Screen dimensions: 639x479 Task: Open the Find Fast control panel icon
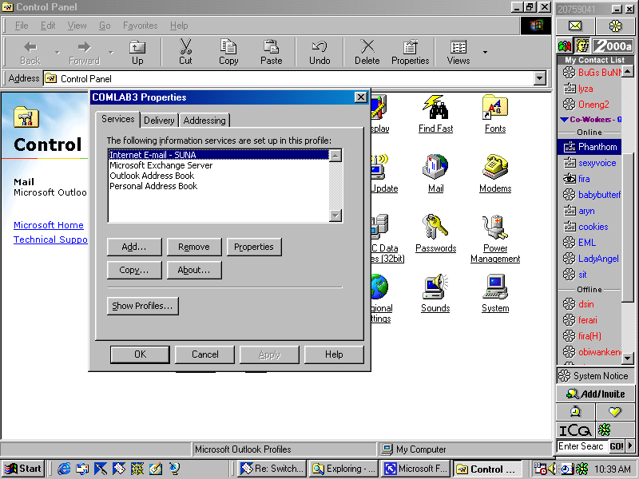pos(435,114)
